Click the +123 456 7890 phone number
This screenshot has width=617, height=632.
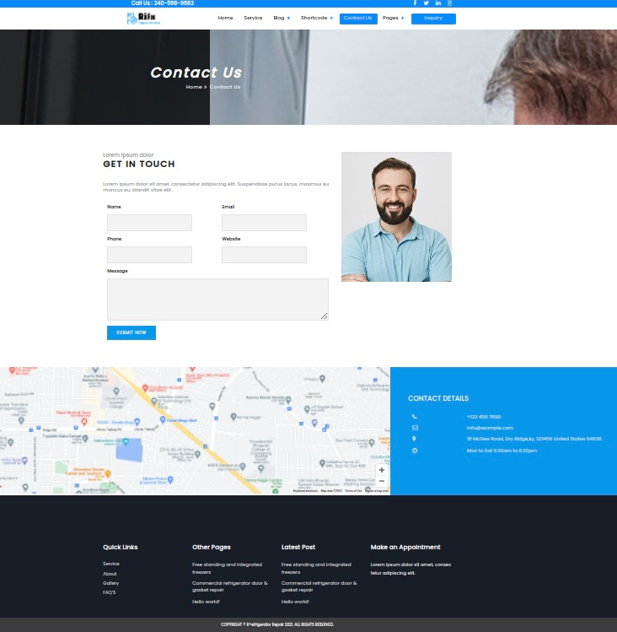[483, 416]
